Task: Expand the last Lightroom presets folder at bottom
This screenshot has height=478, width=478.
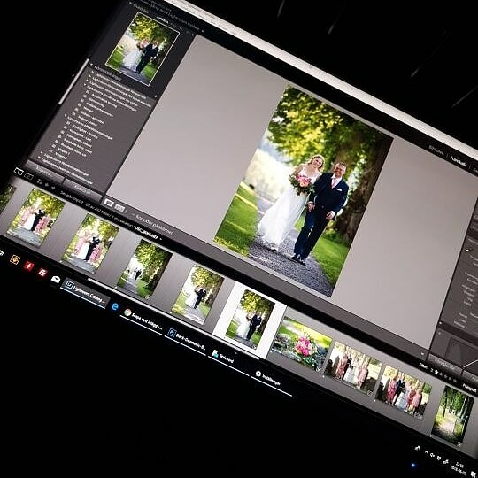Action: (x=39, y=157)
